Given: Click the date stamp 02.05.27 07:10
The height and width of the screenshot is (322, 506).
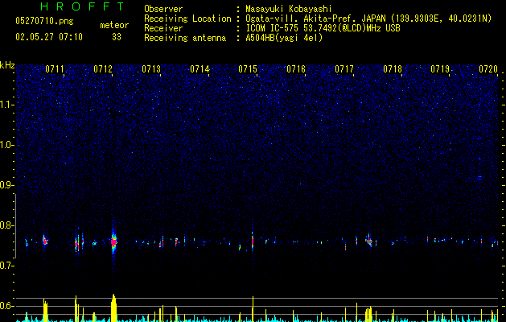Looking at the screenshot, I should pos(49,37).
